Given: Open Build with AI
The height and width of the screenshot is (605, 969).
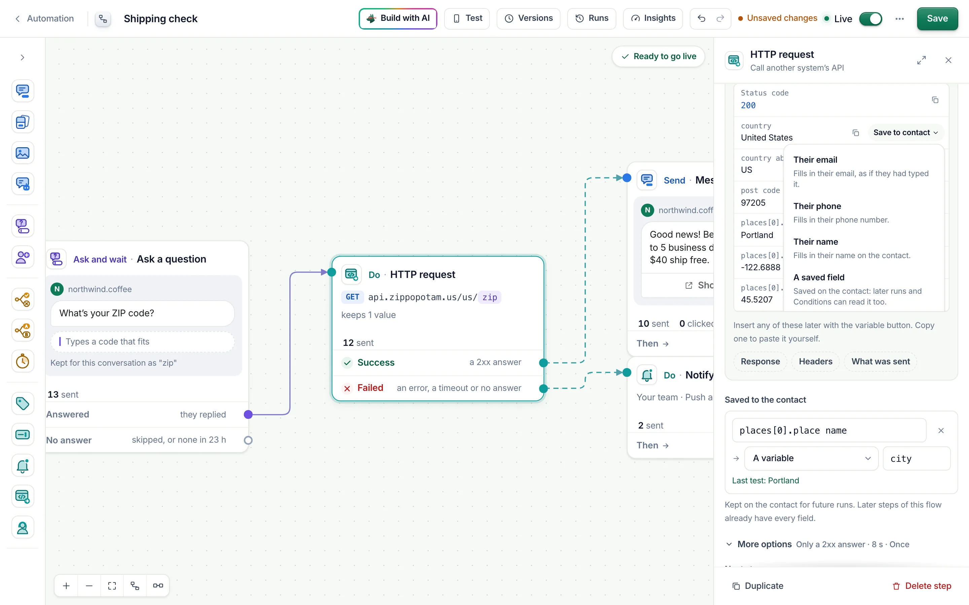Looking at the screenshot, I should [x=398, y=18].
